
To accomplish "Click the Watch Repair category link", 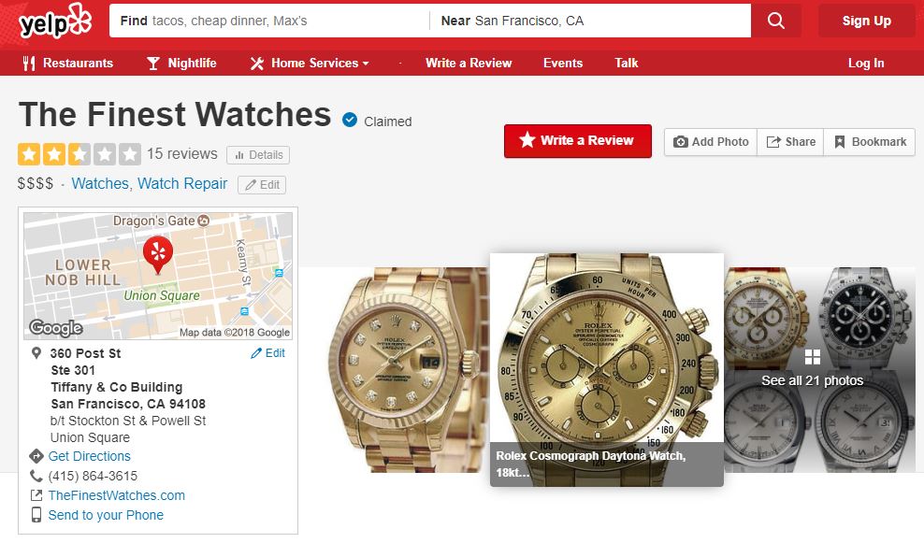I will pos(182,184).
